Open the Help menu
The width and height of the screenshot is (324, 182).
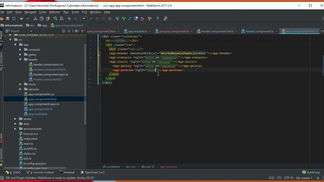[107, 12]
